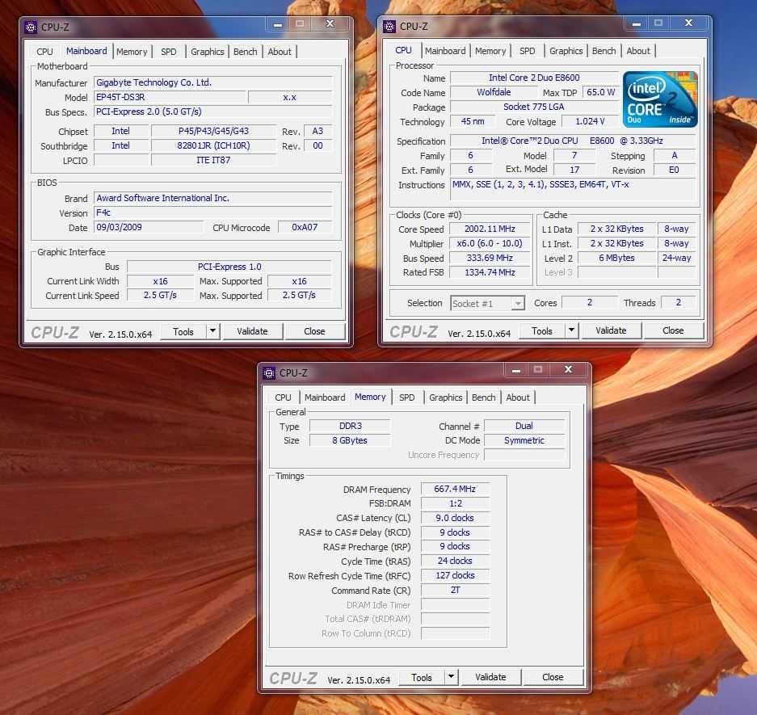This screenshot has height=715, width=757.
Task: Click Command Rate value 2T
Action: point(456,590)
